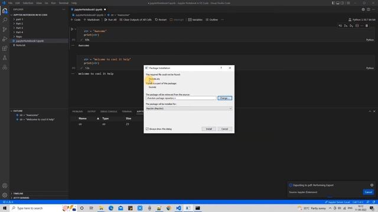Viewport: 378px width, 212px height.
Task: Open Source Control view in activity bar
Action: click(5, 29)
